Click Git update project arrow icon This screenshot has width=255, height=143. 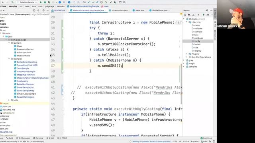(x=89, y=2)
